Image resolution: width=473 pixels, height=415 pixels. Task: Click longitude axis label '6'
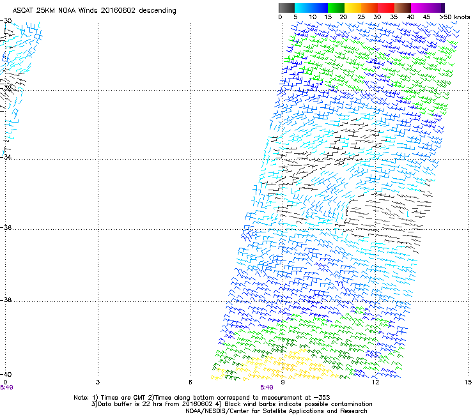pos(190,382)
